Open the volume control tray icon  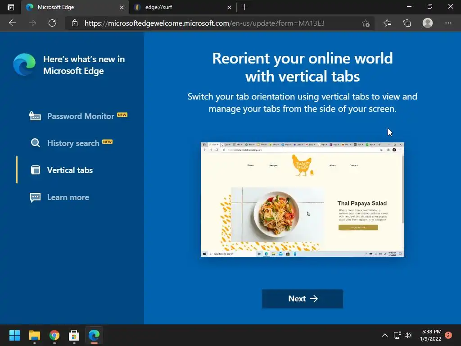click(408, 335)
